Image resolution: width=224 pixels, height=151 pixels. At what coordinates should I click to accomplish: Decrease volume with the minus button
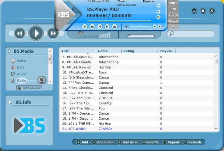154,26
